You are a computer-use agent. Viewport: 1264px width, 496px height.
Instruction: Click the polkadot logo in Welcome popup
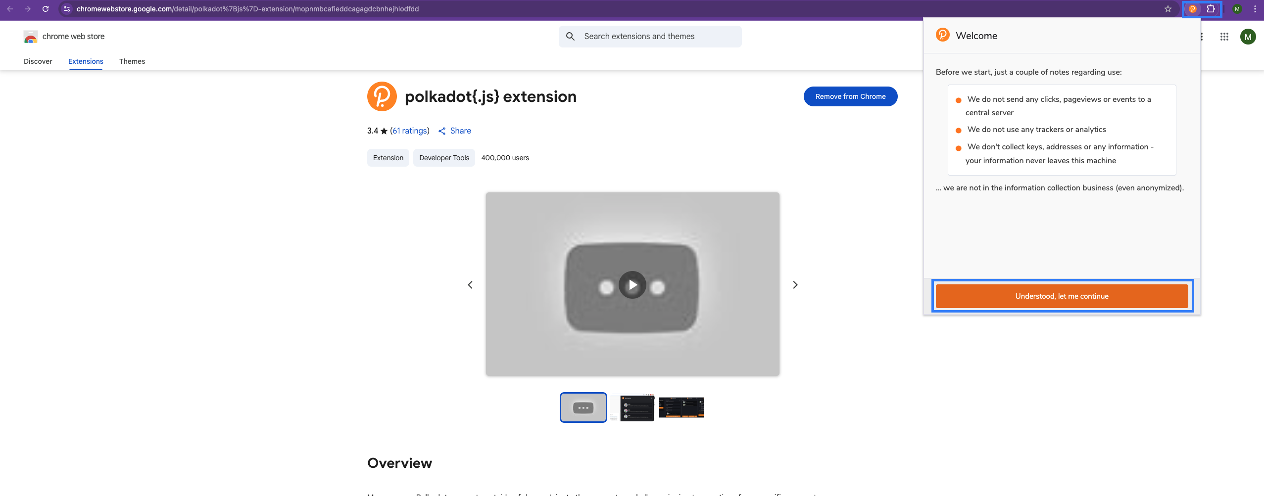[943, 35]
